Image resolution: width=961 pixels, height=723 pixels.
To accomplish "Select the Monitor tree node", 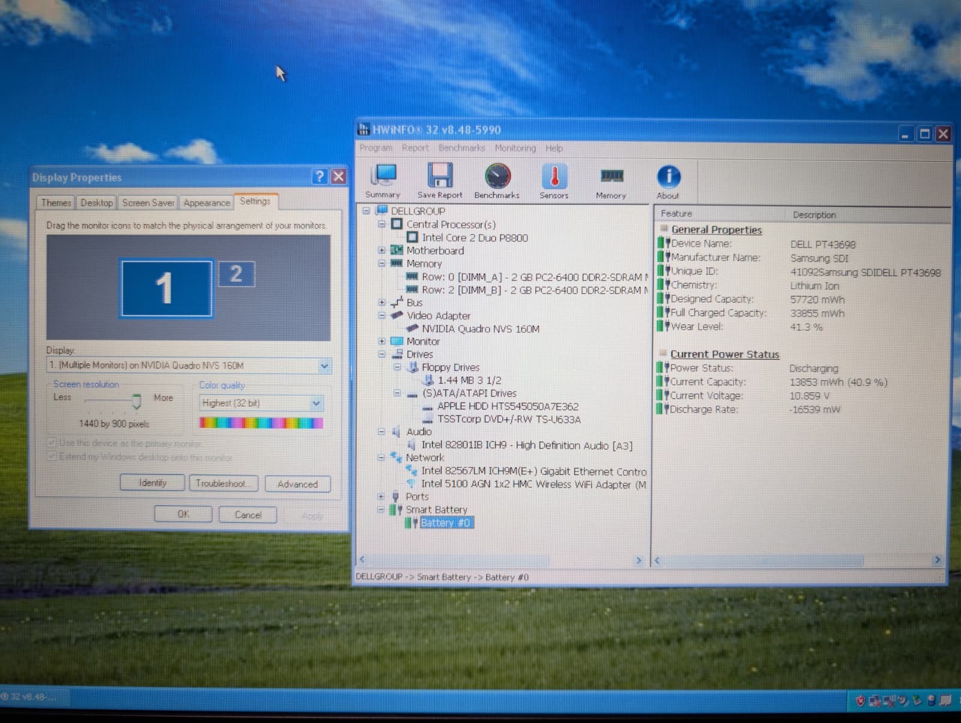I will pyautogui.click(x=423, y=341).
